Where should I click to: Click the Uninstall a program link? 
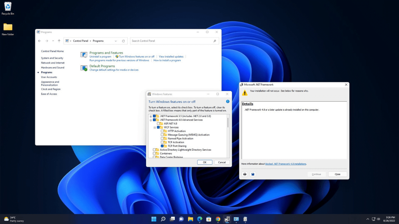100,57
